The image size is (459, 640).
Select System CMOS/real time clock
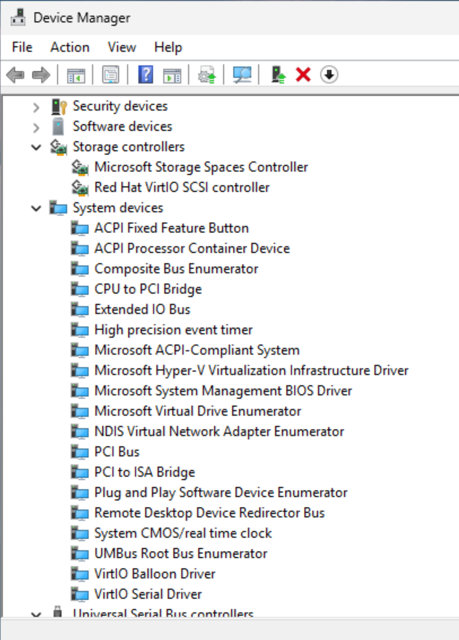[x=183, y=533]
